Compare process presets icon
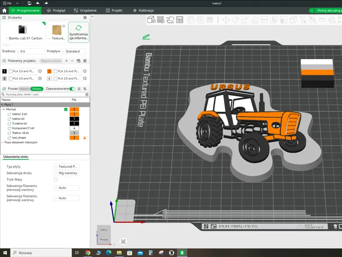 pyautogui.click(x=85, y=89)
